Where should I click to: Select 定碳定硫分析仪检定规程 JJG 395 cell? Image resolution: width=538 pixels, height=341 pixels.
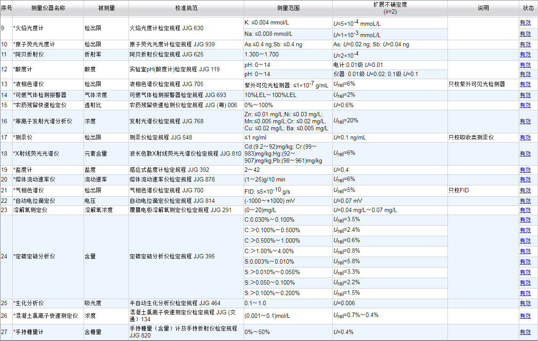click(186, 256)
